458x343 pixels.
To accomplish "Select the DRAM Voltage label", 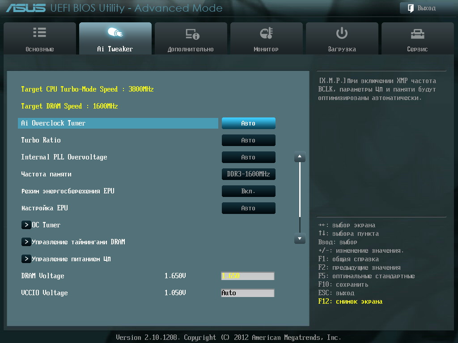I will [x=42, y=276].
